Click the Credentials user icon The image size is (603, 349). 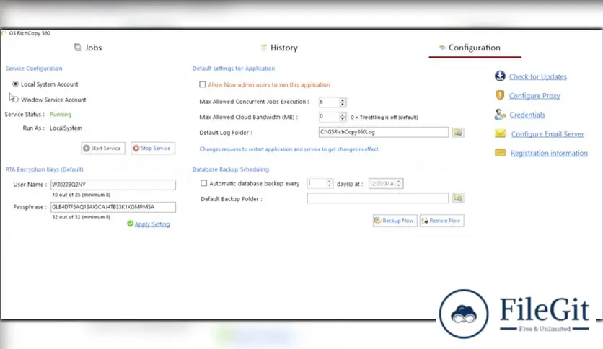point(500,114)
